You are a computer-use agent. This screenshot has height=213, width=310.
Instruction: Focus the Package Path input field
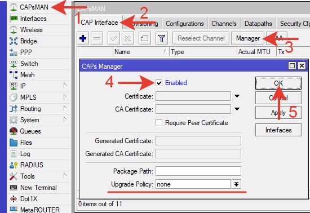tap(198, 171)
